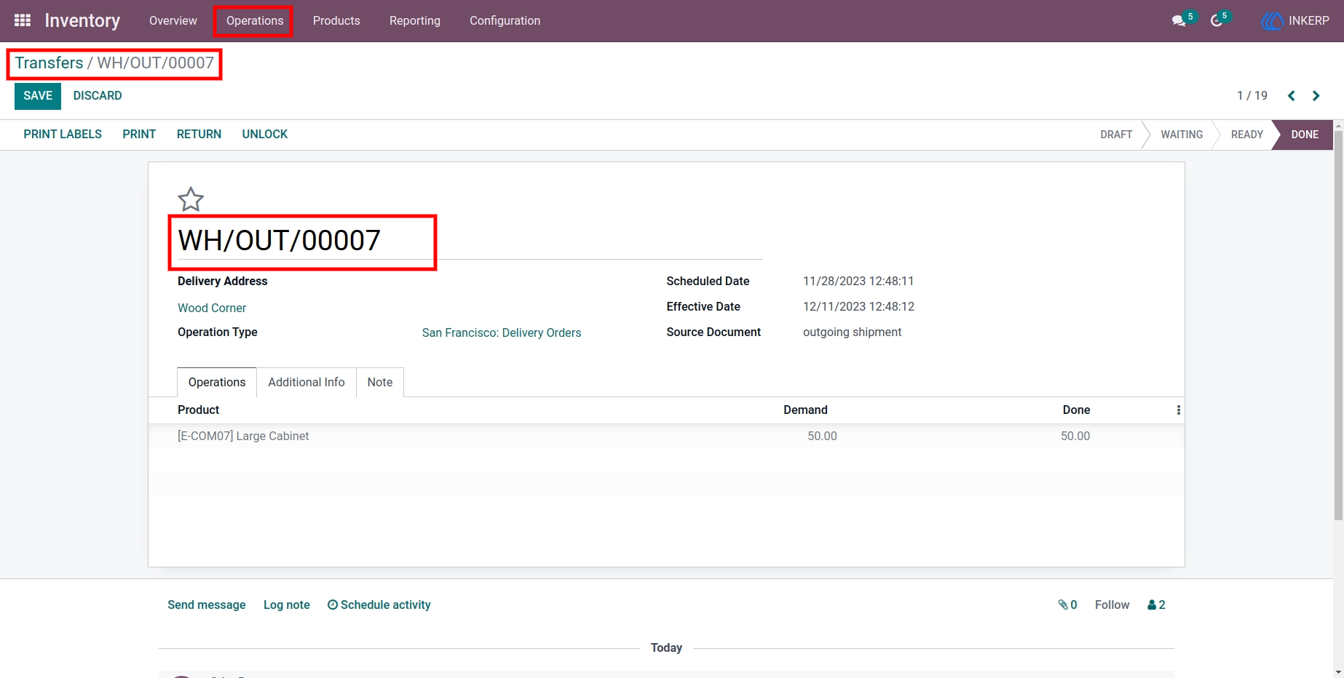Go to previous record arrow
This screenshot has height=678, width=1344.
[1292, 96]
